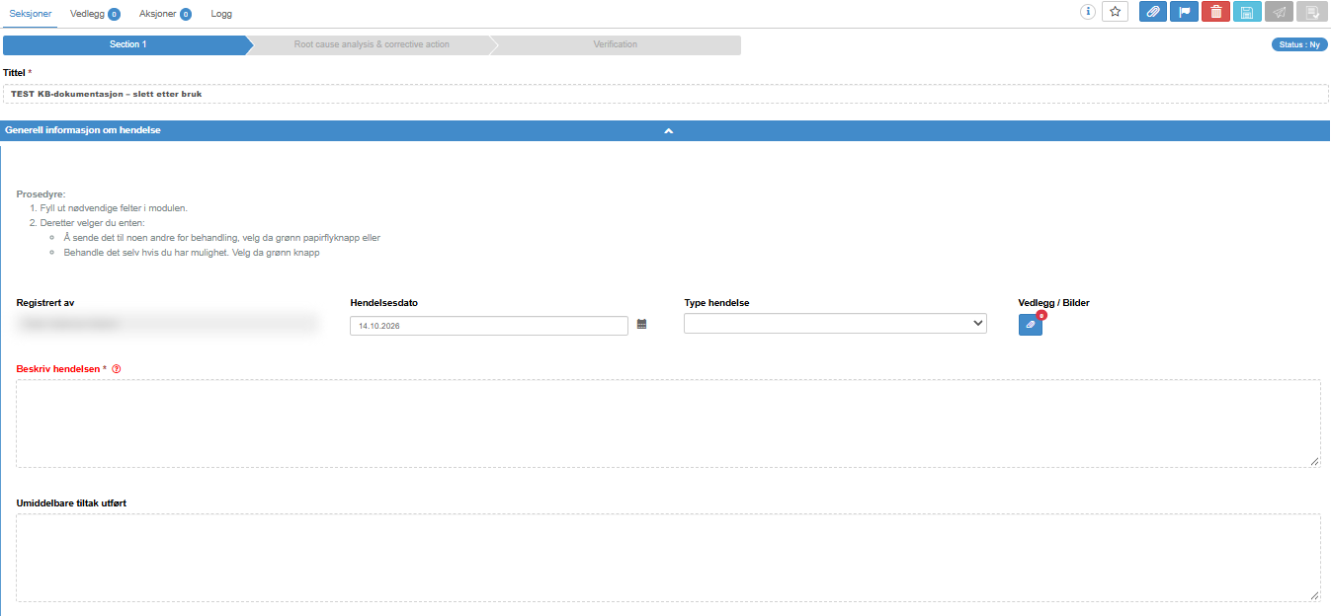Select the Section 1 step
This screenshot has height=616, width=1331.
tap(127, 44)
